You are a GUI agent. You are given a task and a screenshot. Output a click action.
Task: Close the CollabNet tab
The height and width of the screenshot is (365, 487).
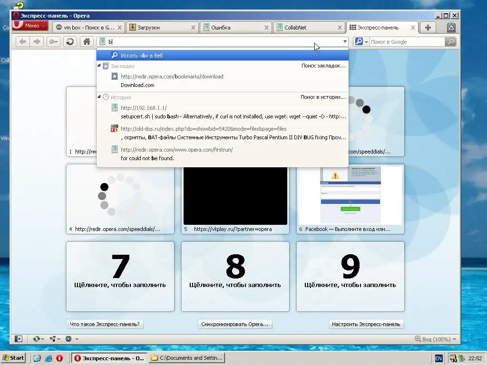pos(340,28)
